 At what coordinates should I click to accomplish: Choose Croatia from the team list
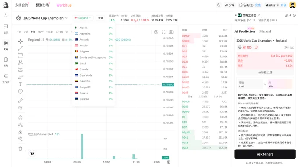point(94,93)
